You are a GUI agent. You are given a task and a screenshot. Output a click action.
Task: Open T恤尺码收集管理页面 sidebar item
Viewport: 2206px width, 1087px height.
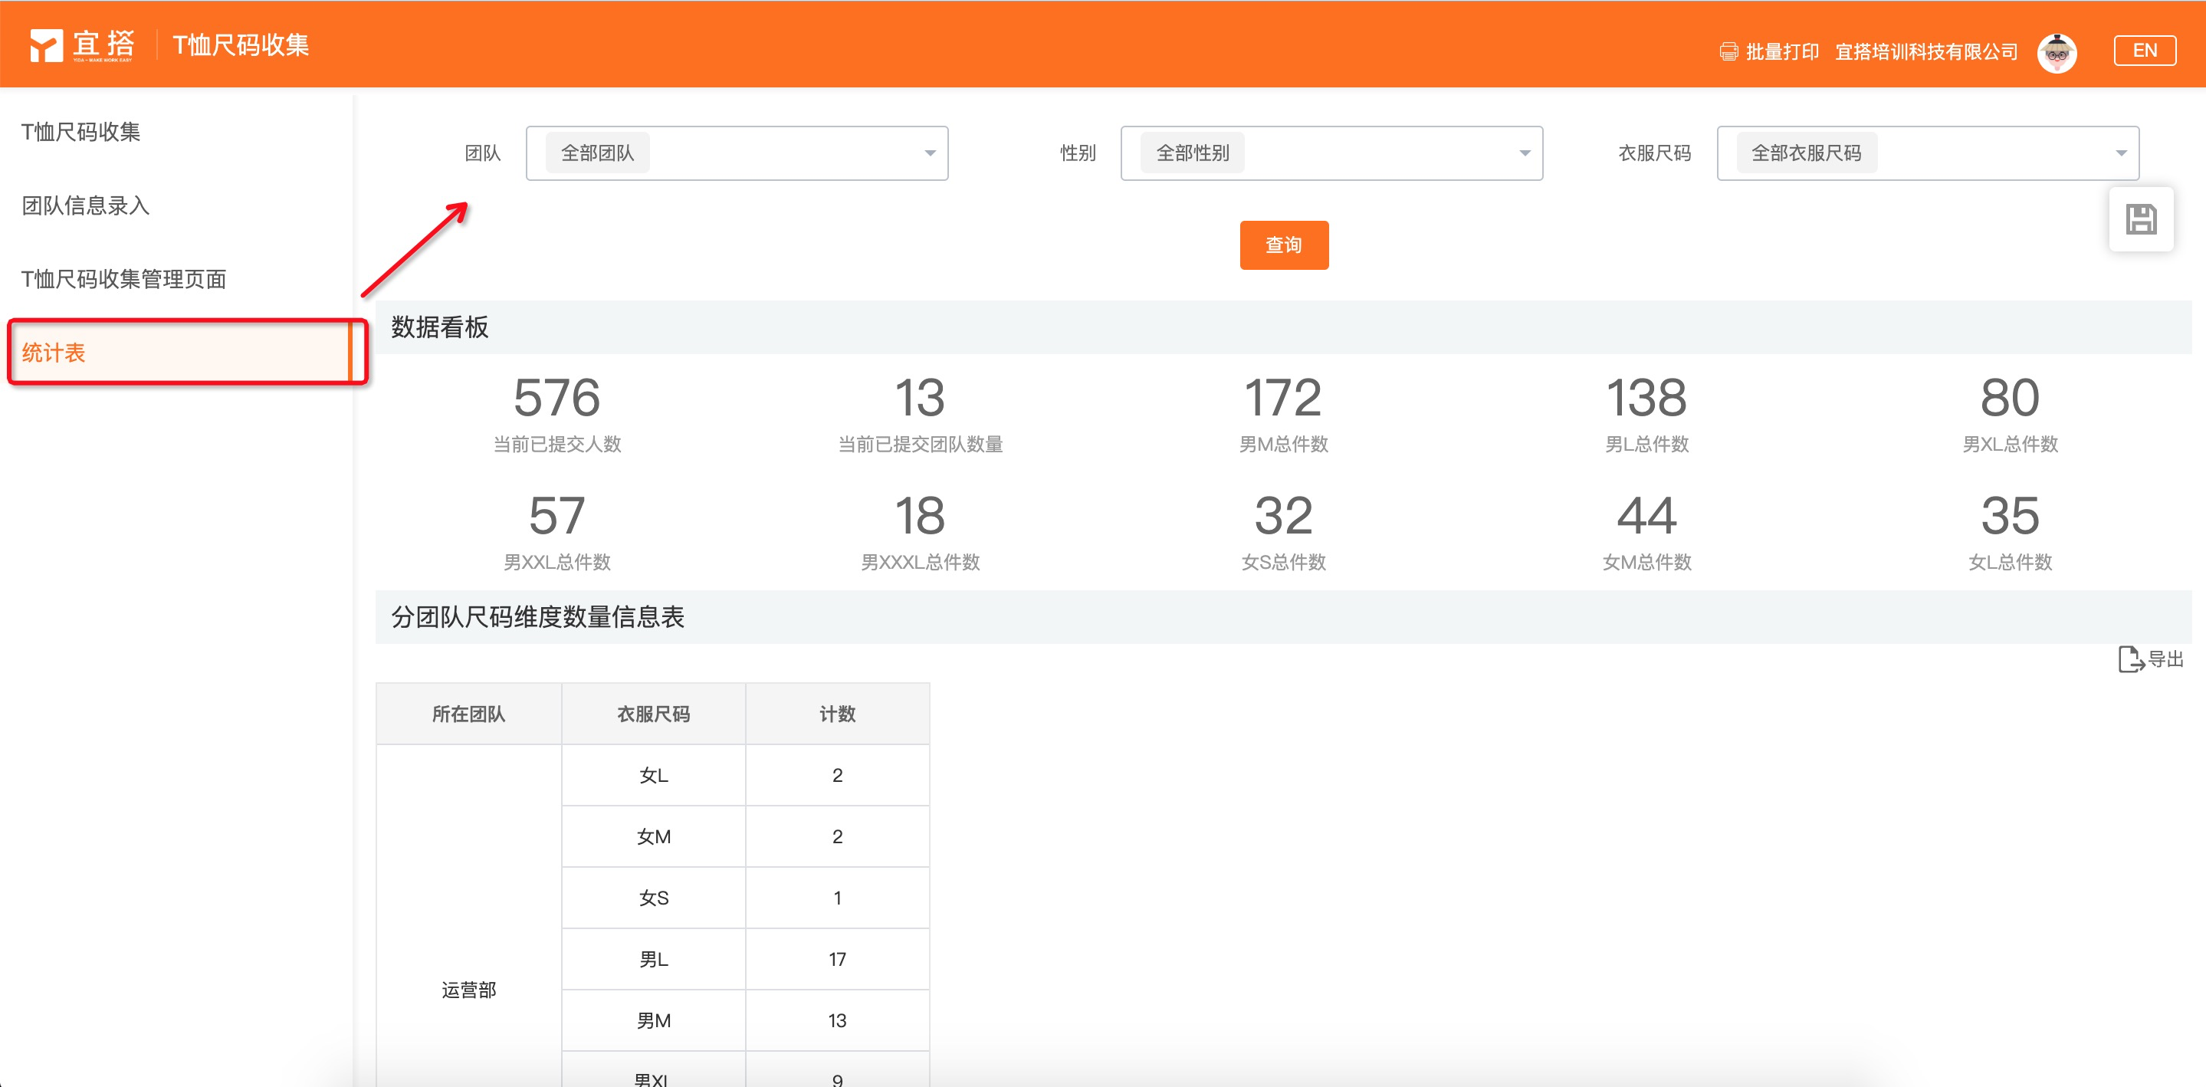[124, 279]
